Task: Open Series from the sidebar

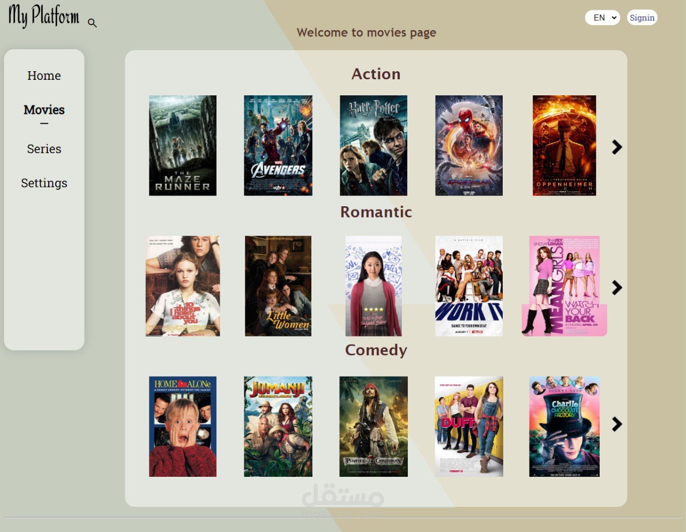Action: (x=44, y=149)
